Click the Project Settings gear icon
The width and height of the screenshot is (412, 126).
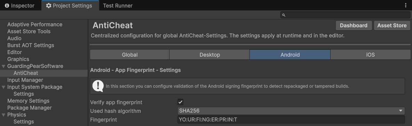click(49, 6)
